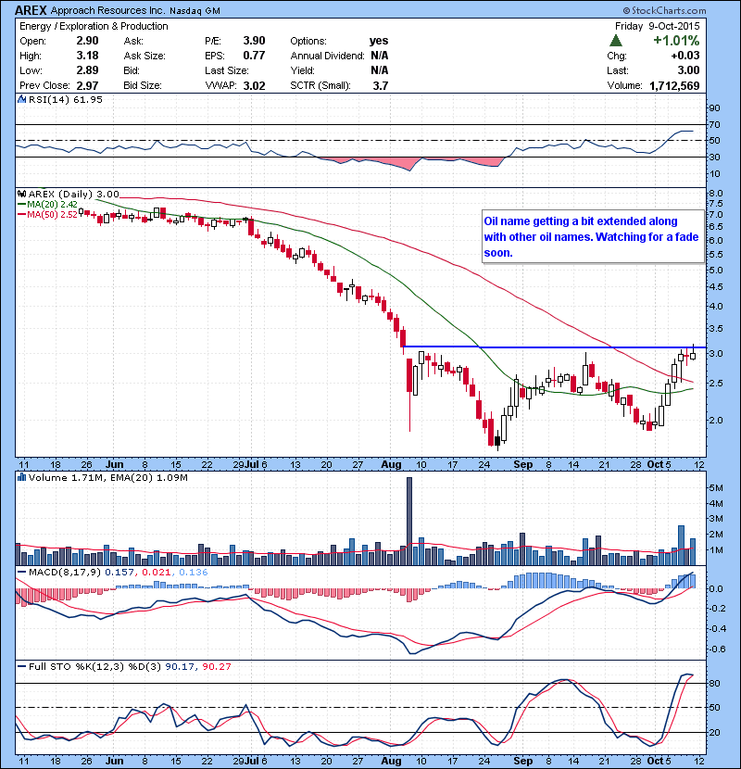Click the 'Jun' label on bottom date axis

114,761
